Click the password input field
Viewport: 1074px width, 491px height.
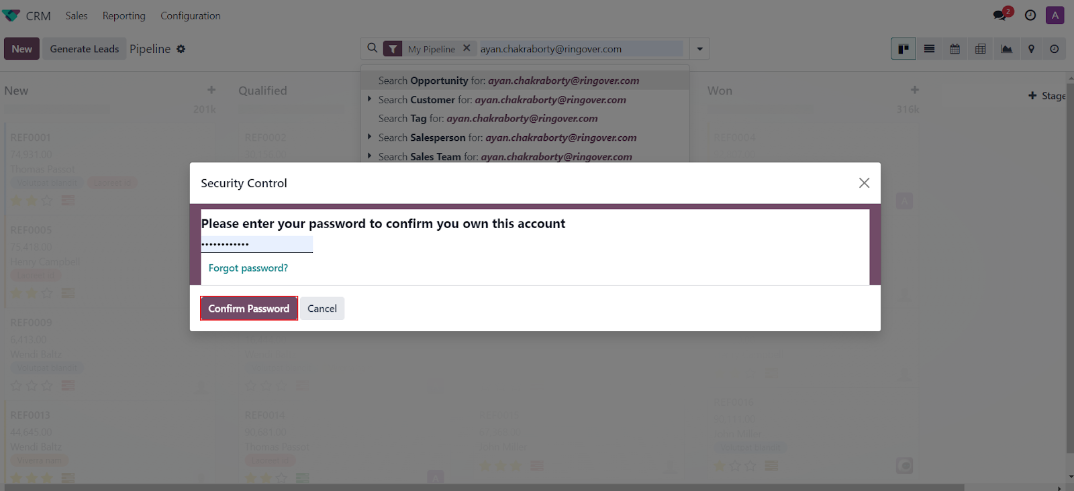tap(256, 244)
